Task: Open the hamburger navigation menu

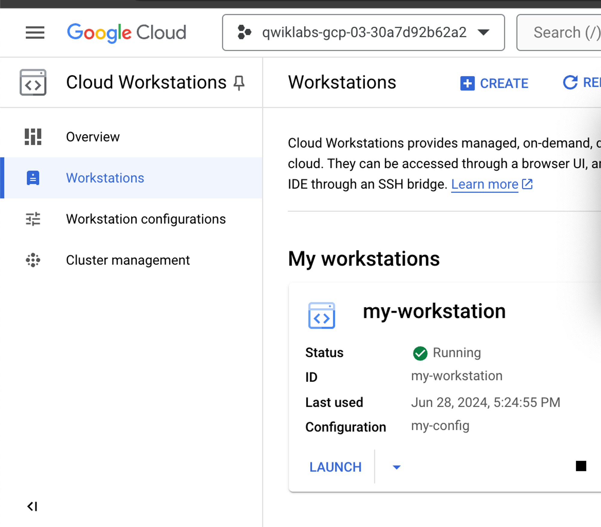Action: point(35,32)
